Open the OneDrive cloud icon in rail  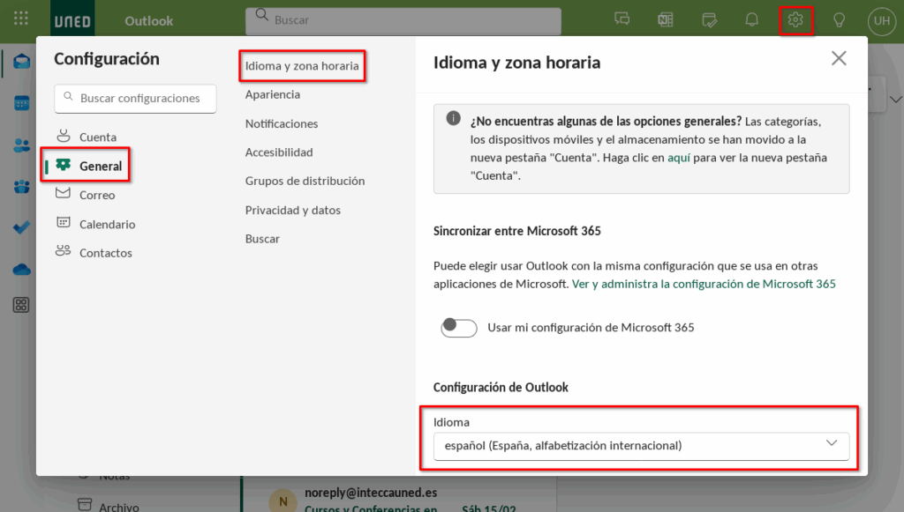coord(21,269)
